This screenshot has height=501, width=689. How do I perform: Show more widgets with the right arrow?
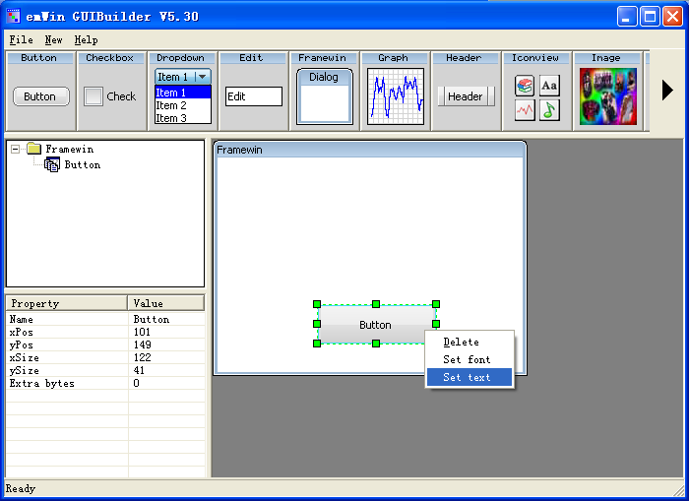667,91
